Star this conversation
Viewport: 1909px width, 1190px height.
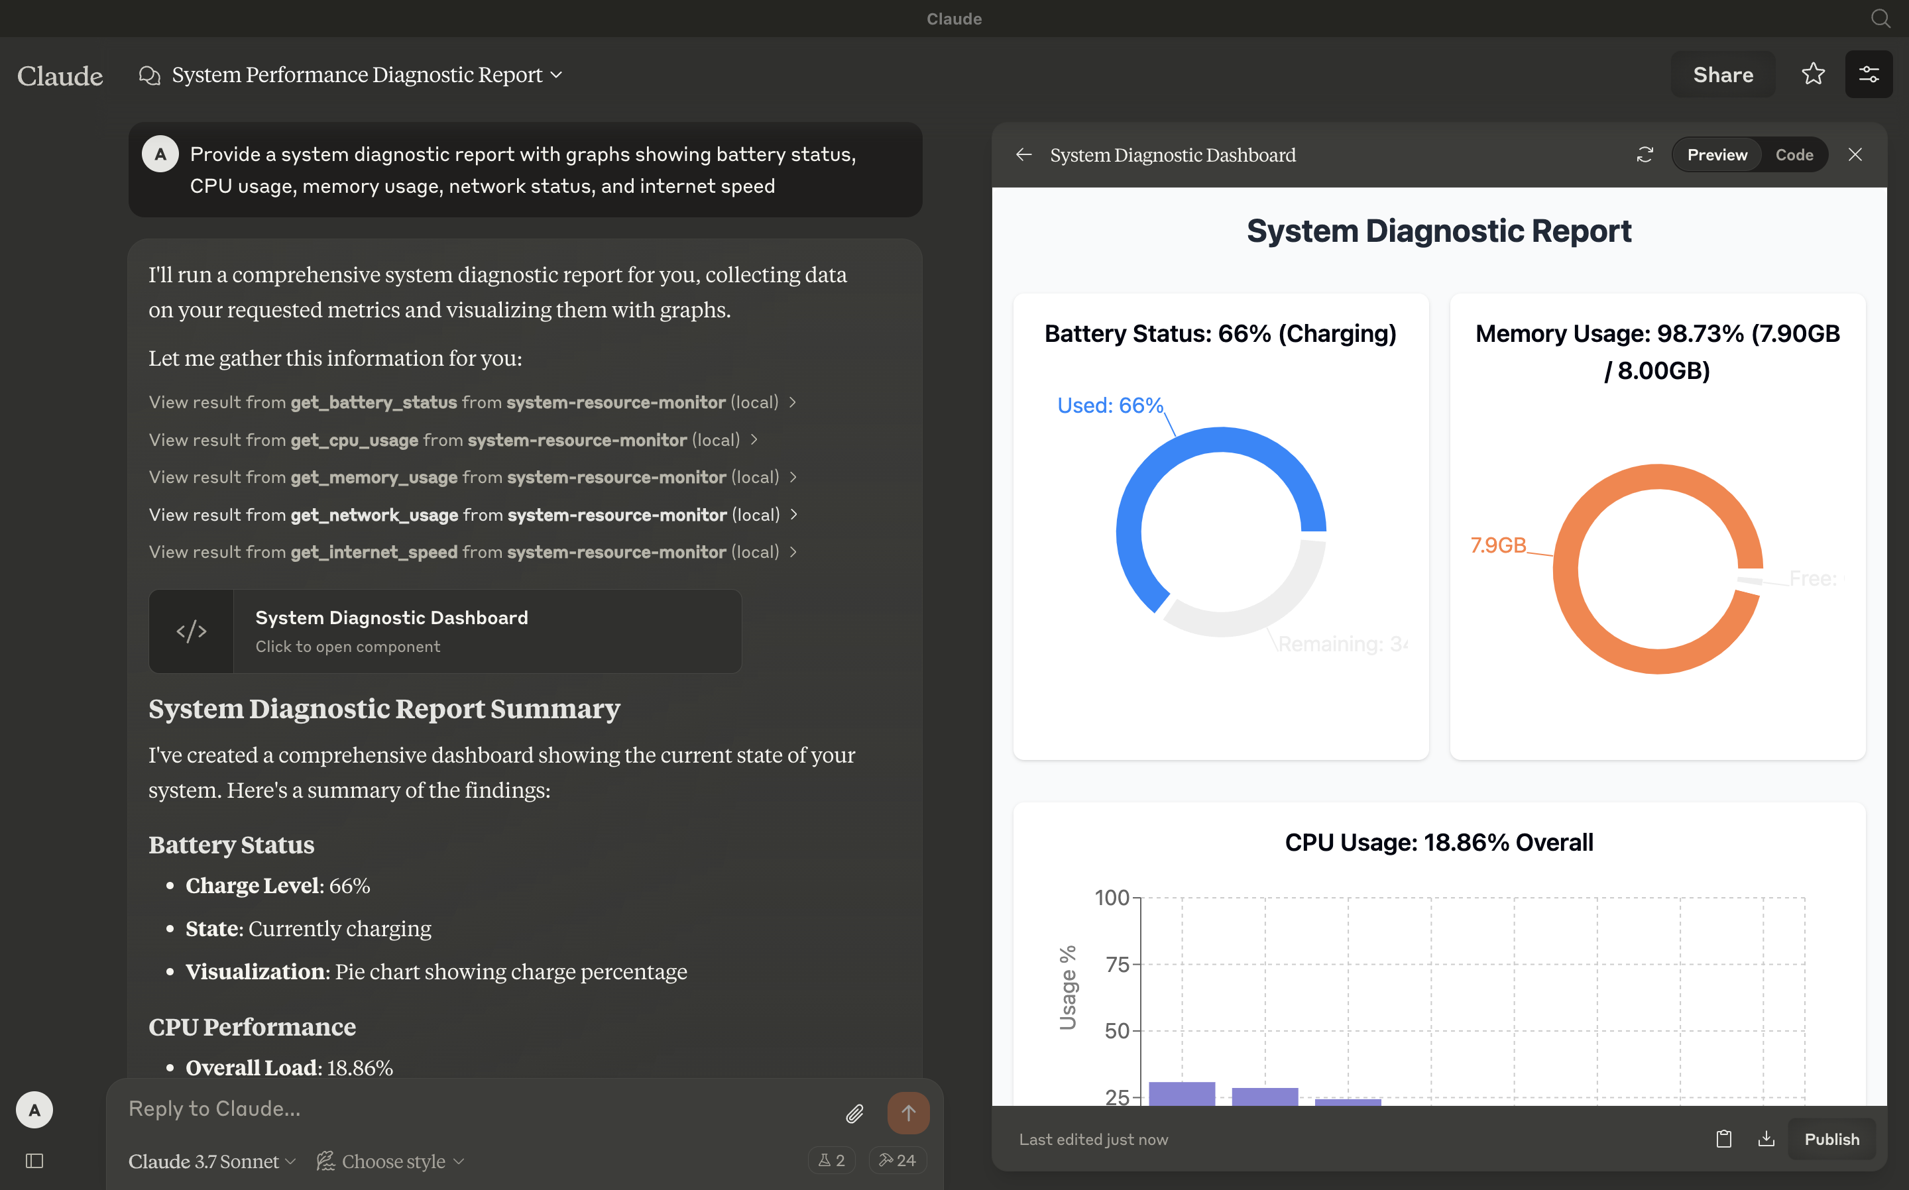pyautogui.click(x=1813, y=74)
